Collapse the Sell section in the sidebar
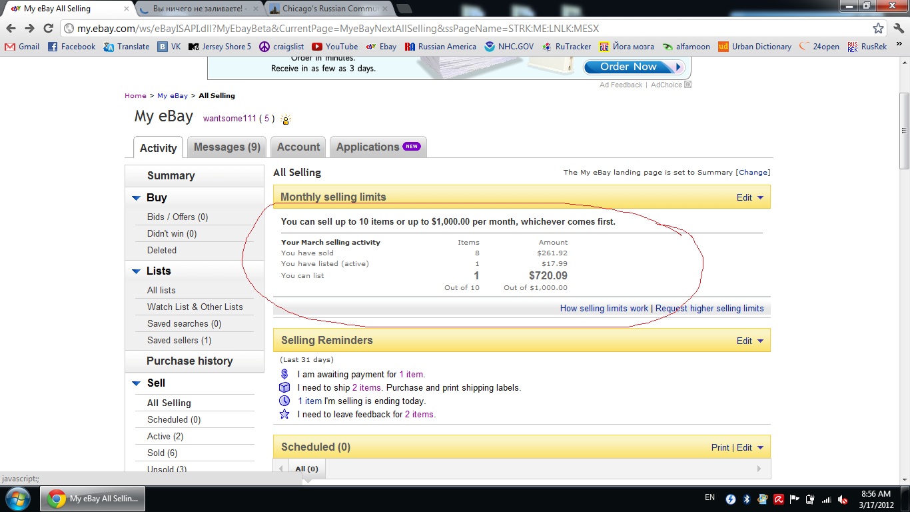910x512 pixels. [136, 383]
